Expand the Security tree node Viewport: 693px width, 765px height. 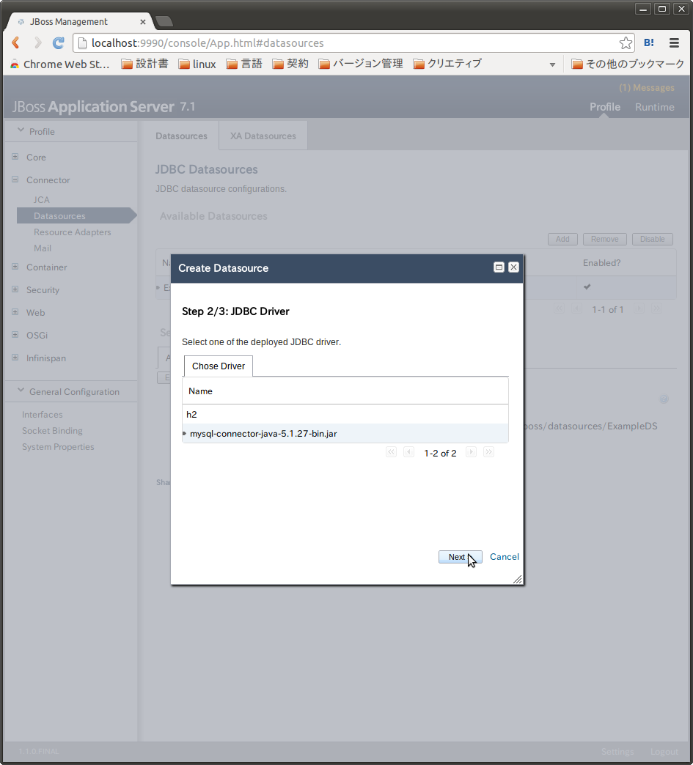15,289
